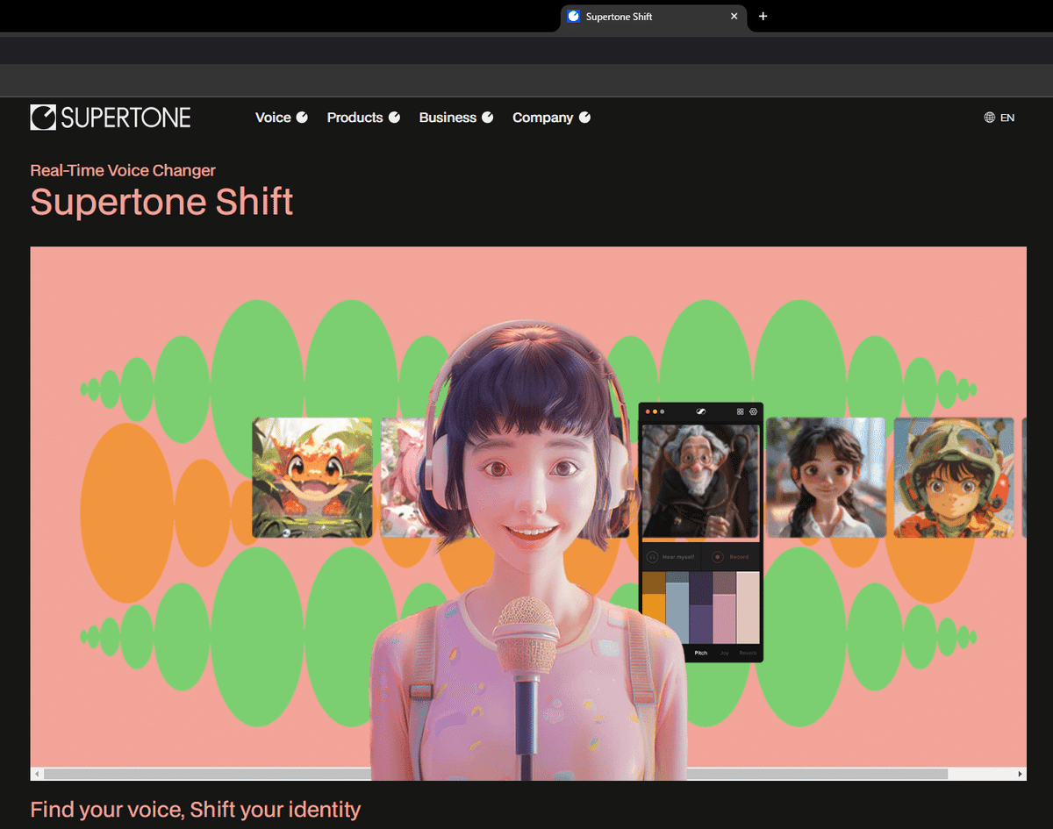
Task: Click the grid view icon in the Shift titlebar
Action: (740, 411)
